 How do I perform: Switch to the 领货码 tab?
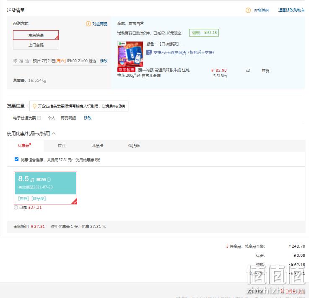[134, 146]
